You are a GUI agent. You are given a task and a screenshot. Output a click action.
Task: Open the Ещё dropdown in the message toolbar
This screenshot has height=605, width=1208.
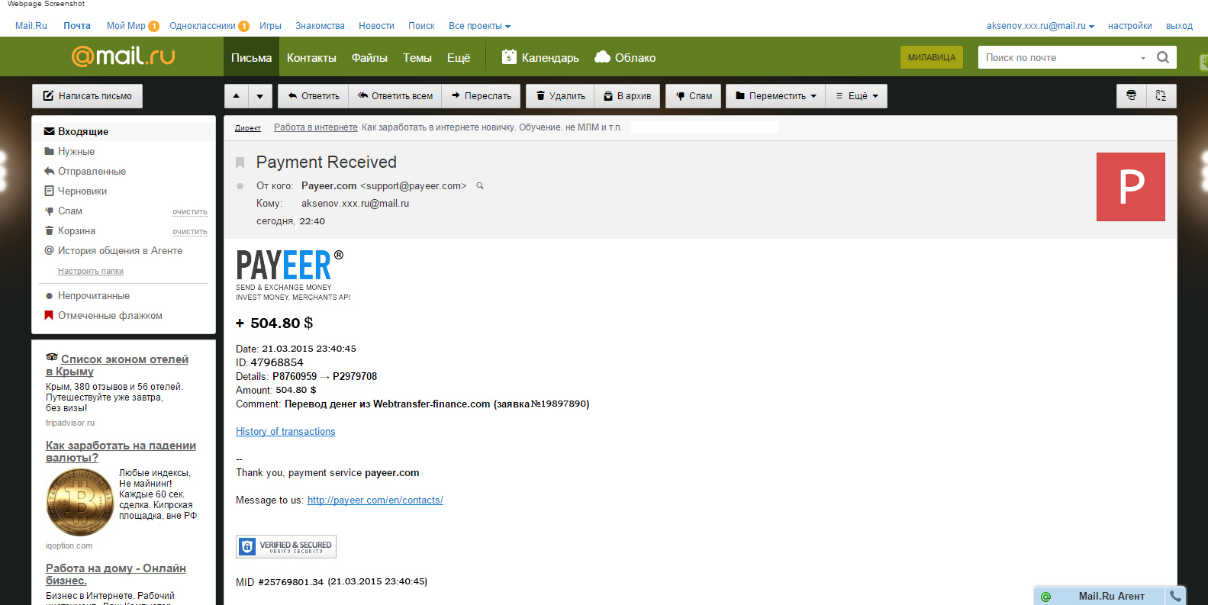[x=857, y=96]
